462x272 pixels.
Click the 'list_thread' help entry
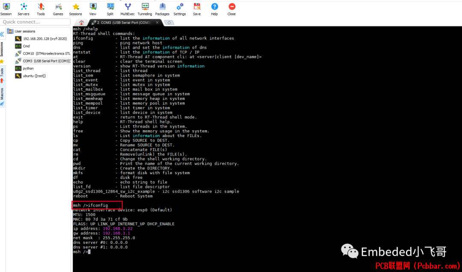click(86, 70)
